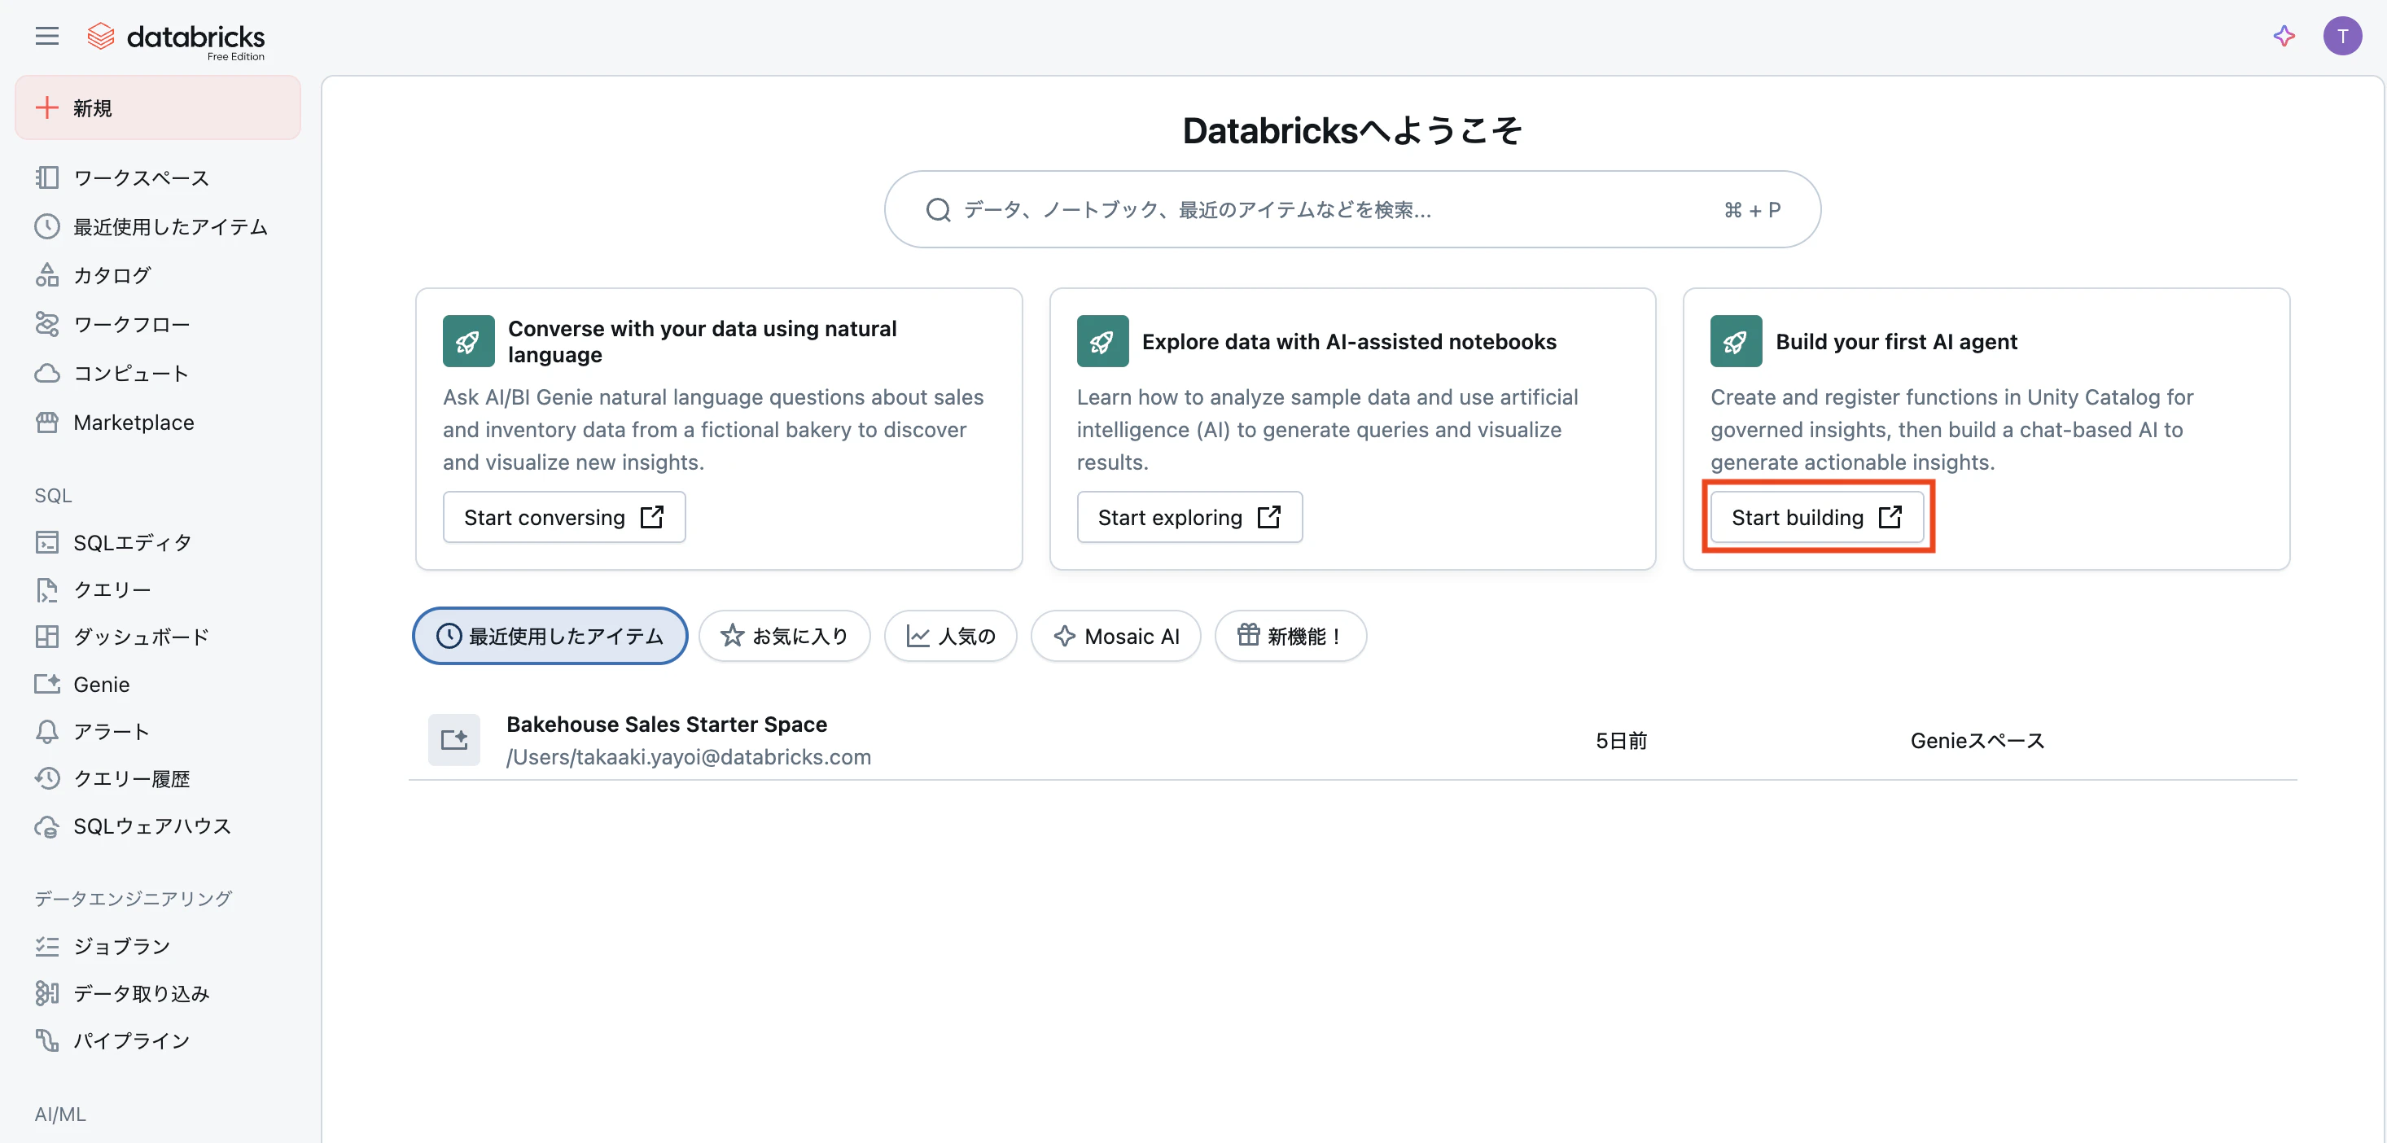
Task: Click the 'AI/ML' section header
Action: pyautogui.click(x=60, y=1115)
